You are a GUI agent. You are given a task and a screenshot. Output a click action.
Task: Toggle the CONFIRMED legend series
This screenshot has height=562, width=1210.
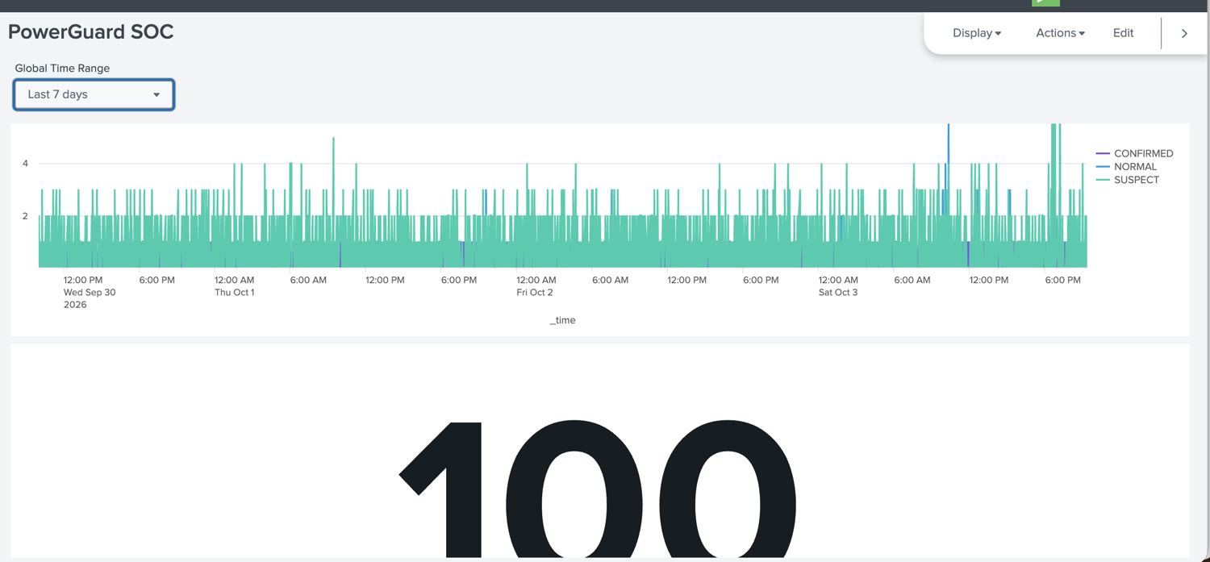tap(1135, 153)
